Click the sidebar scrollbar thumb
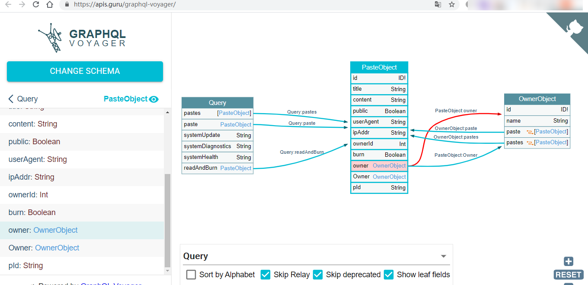The height and width of the screenshot is (285, 588). (168, 221)
